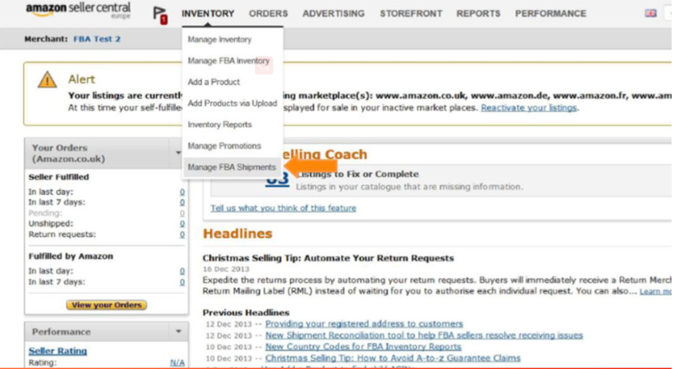Click the View your Orders button

pos(106,305)
